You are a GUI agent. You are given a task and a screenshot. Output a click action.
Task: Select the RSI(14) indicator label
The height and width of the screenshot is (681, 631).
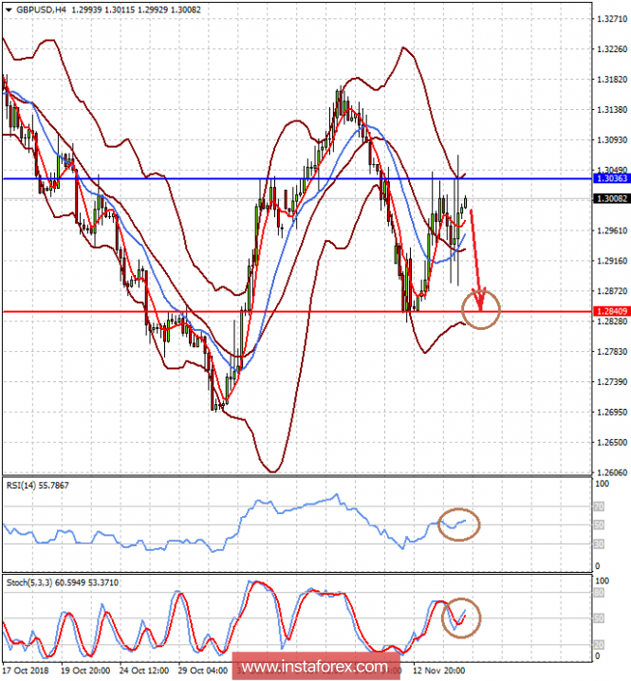pyautogui.click(x=23, y=485)
